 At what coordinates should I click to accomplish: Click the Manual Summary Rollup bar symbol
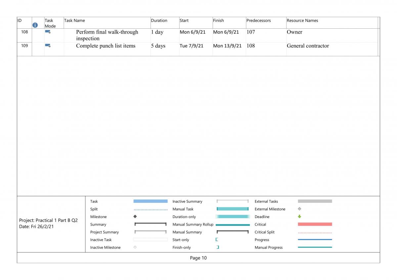(x=233, y=225)
